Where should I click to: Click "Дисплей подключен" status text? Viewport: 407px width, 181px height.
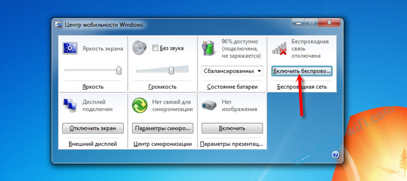pos(97,106)
